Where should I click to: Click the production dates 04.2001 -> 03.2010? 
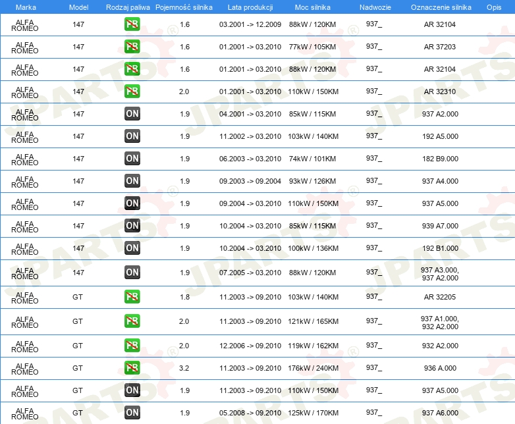click(x=250, y=114)
